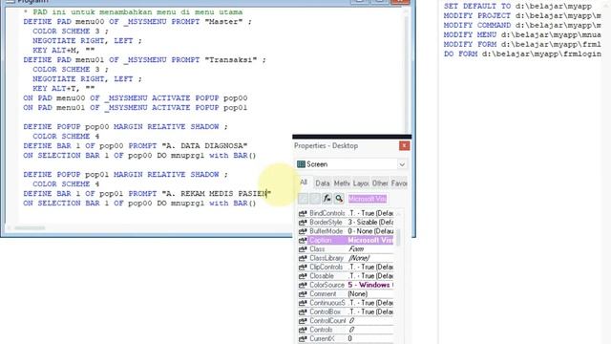Click the property icon beside ClipControls

click(x=303, y=268)
